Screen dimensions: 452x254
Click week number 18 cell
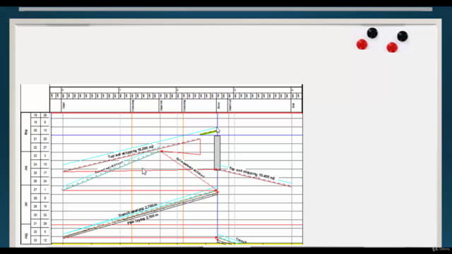tap(35, 115)
